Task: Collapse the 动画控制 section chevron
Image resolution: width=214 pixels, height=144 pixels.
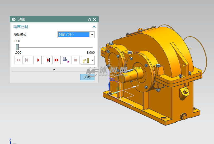Action: (94, 27)
